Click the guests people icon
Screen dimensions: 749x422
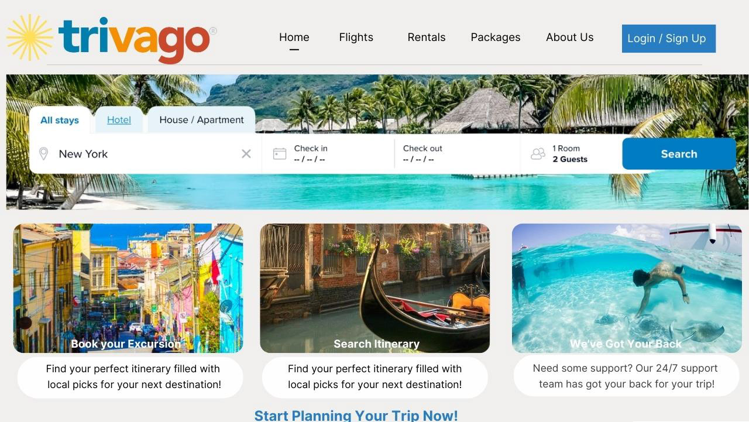pyautogui.click(x=538, y=154)
